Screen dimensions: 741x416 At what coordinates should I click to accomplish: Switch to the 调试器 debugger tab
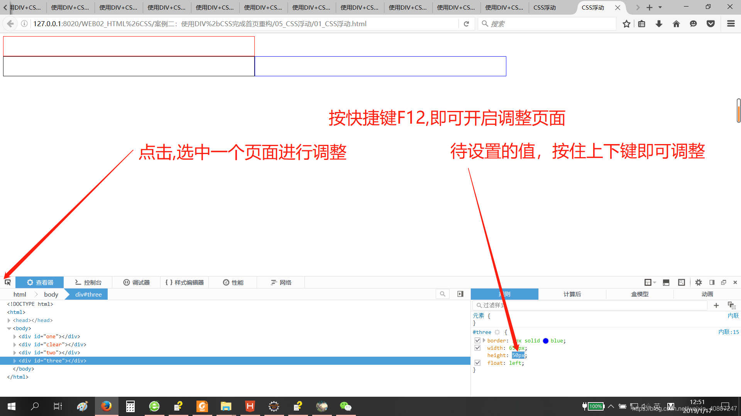click(x=136, y=282)
